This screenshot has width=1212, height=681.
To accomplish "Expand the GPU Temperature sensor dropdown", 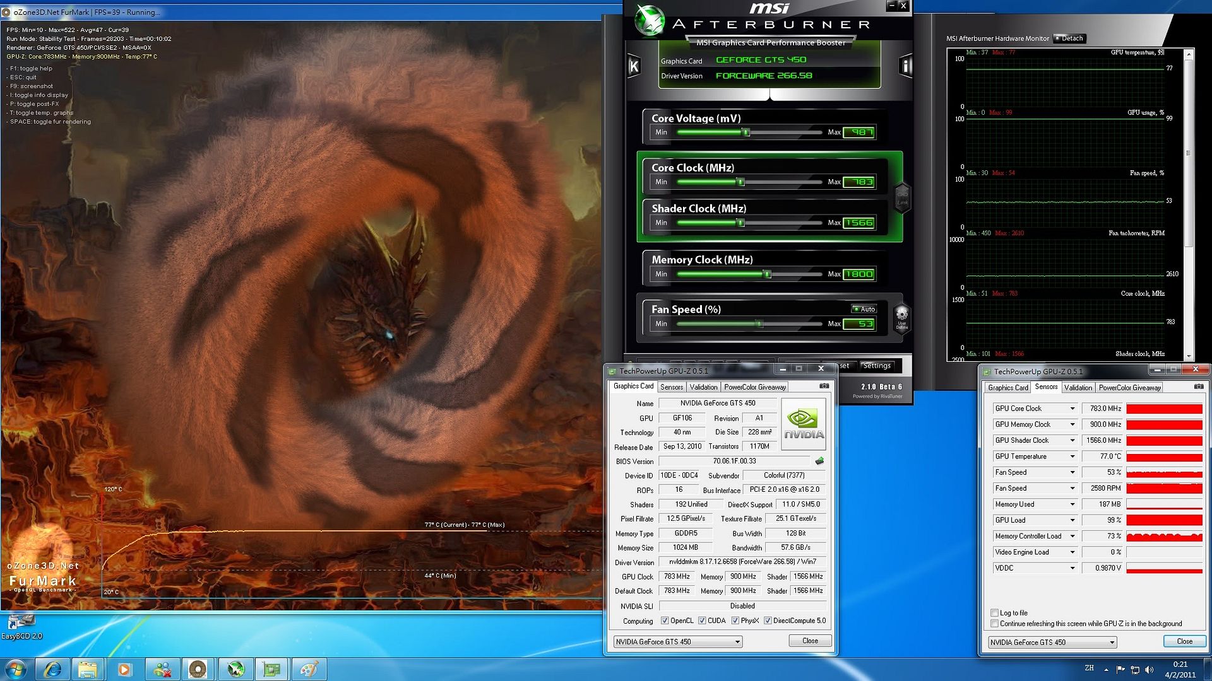I will pyautogui.click(x=1072, y=457).
